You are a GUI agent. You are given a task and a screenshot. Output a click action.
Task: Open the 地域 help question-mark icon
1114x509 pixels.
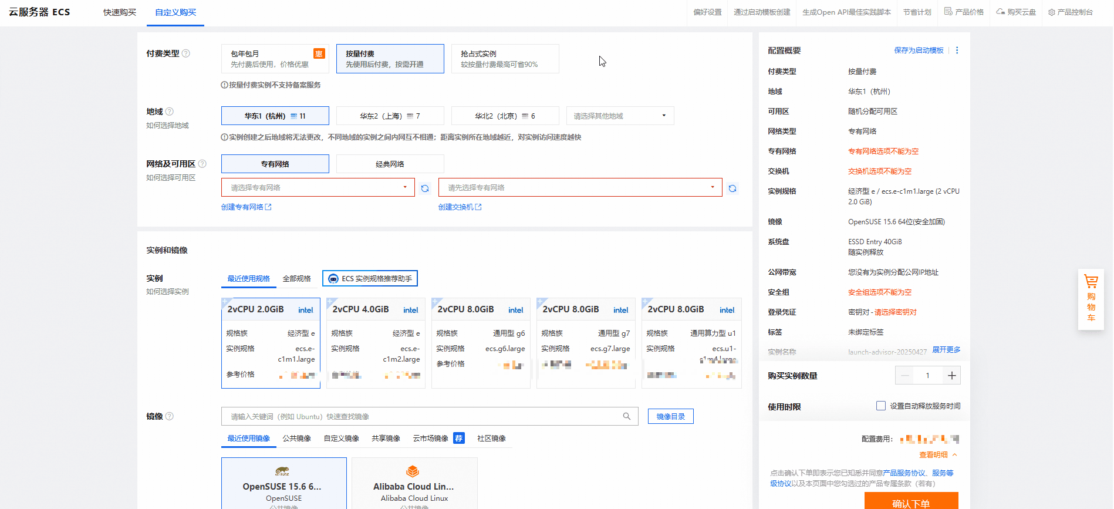click(170, 112)
